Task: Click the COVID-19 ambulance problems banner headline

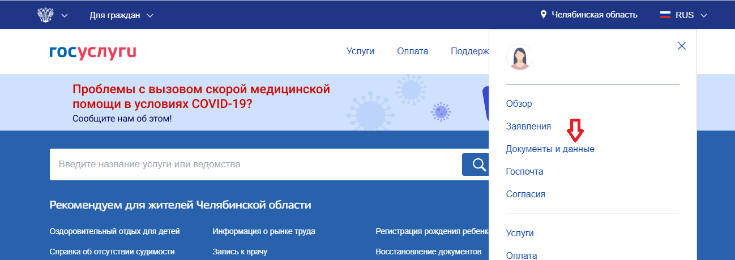Action: point(201,97)
